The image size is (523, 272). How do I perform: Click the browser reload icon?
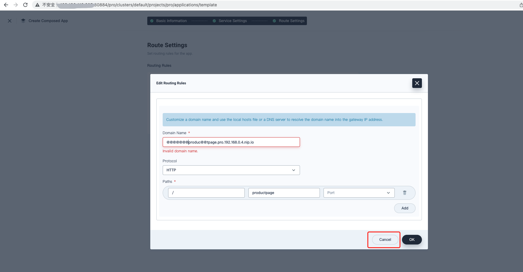click(25, 5)
